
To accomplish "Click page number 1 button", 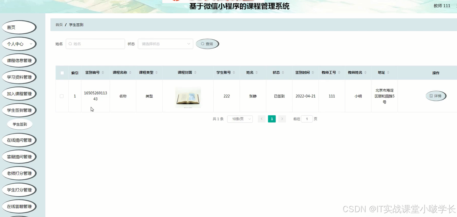I will 272,119.
